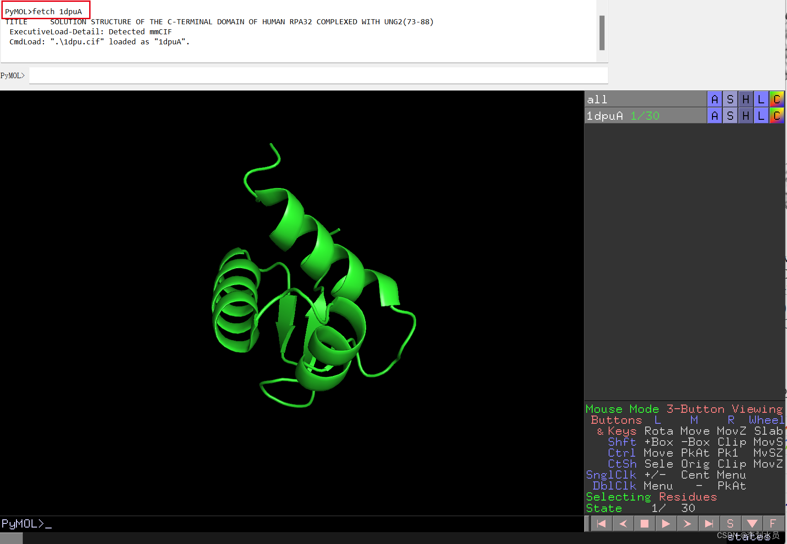
Task: Click the 'fetch 1dpuA' command text
Action: (x=57, y=11)
